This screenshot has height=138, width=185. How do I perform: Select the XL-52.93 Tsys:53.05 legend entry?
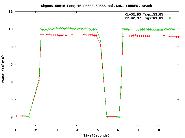144,14
